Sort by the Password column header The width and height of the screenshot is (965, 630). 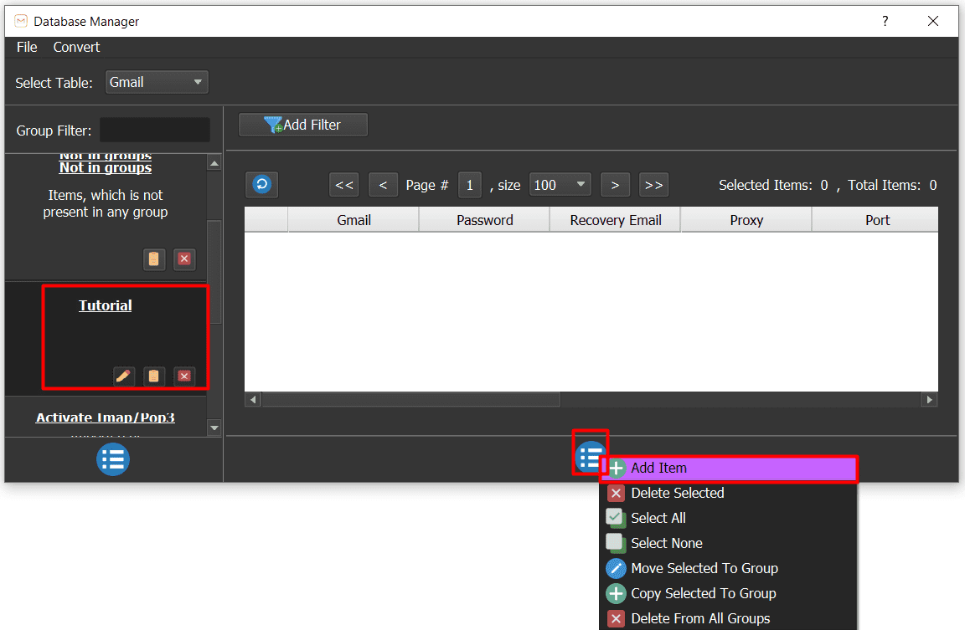485,220
